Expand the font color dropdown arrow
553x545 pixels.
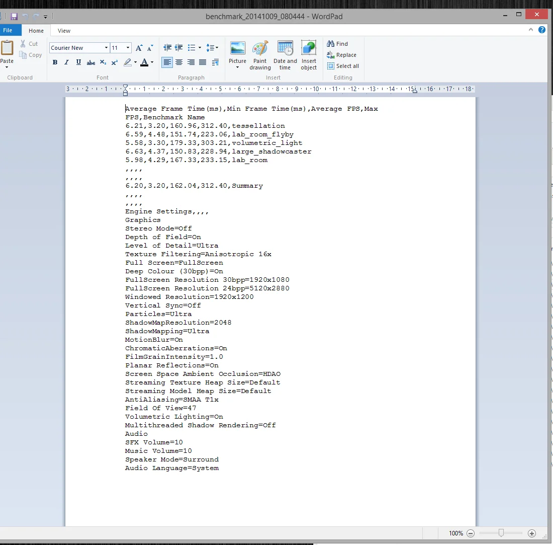[152, 62]
